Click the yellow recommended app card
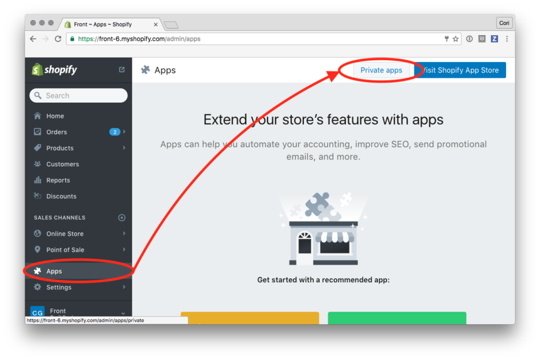 point(250,318)
